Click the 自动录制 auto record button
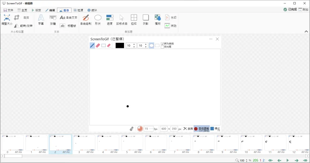The width and height of the screenshot is (310, 163). pyautogui.click(x=202, y=129)
